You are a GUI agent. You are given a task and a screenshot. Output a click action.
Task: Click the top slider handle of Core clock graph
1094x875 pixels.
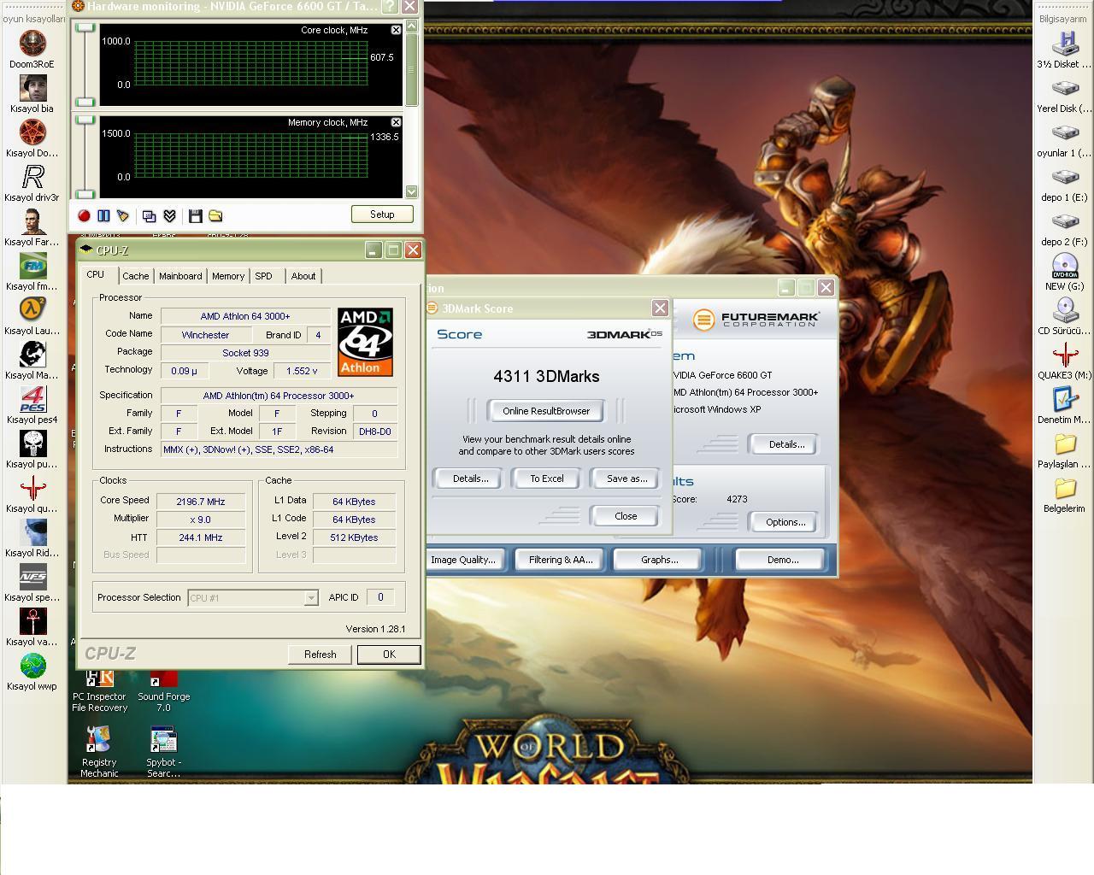click(x=85, y=28)
